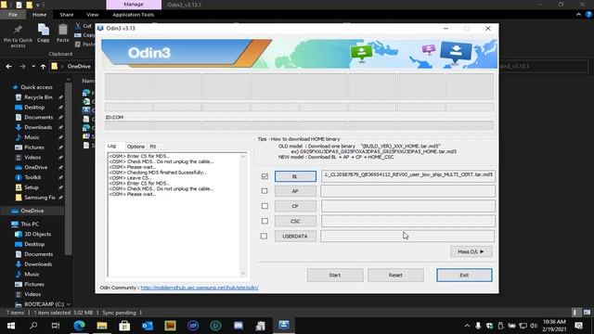Select Recycle Bin in Quick access
This screenshot has height=334, width=594.
(x=38, y=97)
